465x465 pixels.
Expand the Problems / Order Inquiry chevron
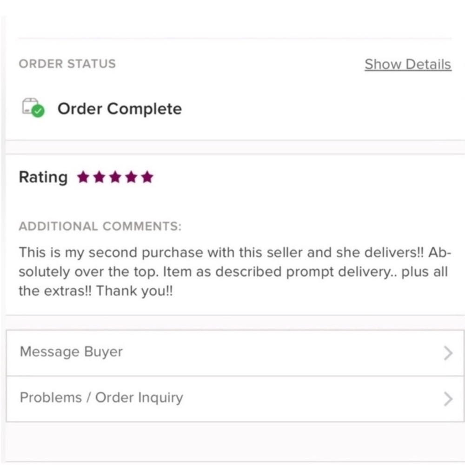[x=448, y=399]
